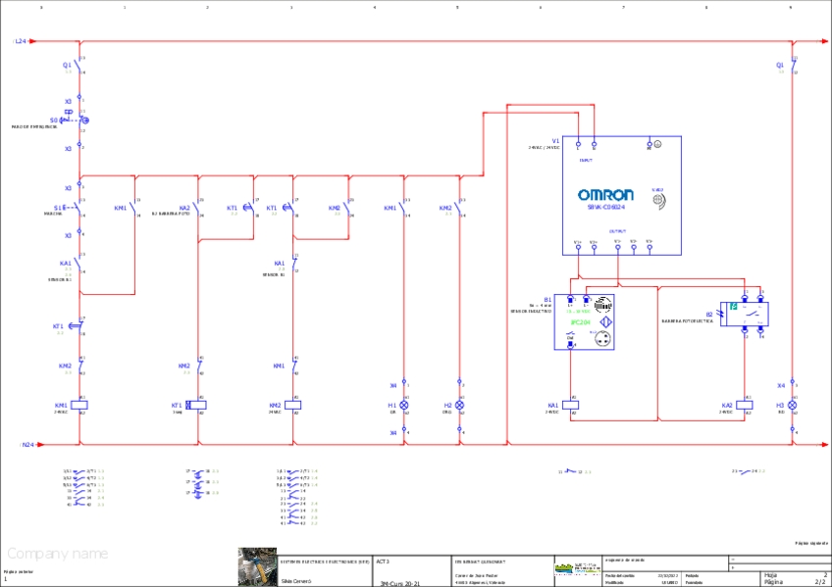Click the KA2 relay coil under barrier B2
The width and height of the screenshot is (832, 587).
point(745,405)
